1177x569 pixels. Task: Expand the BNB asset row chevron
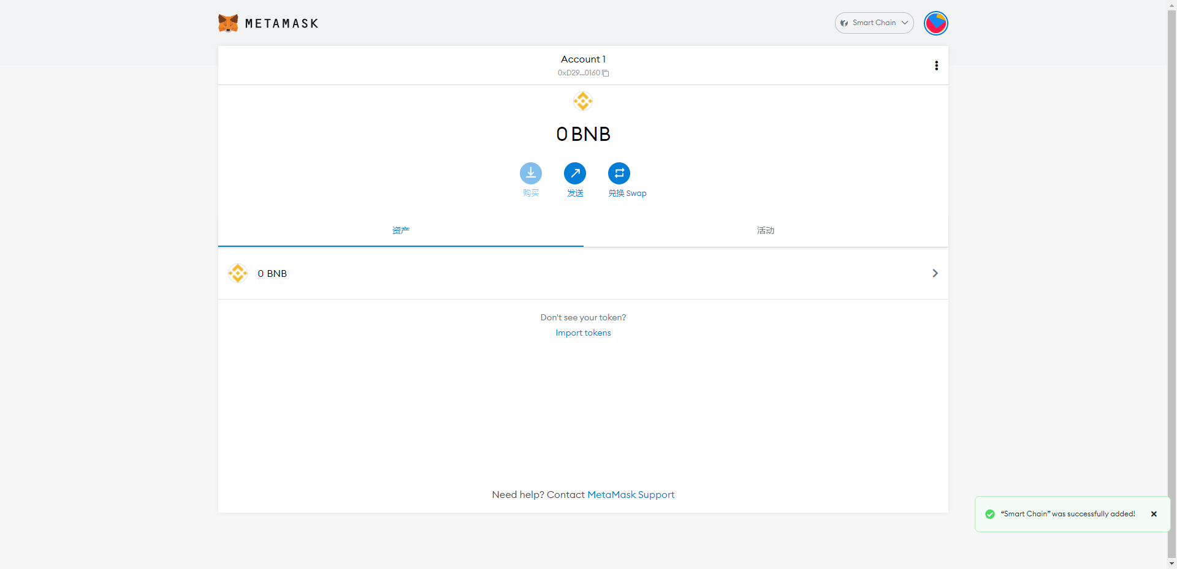pos(935,273)
